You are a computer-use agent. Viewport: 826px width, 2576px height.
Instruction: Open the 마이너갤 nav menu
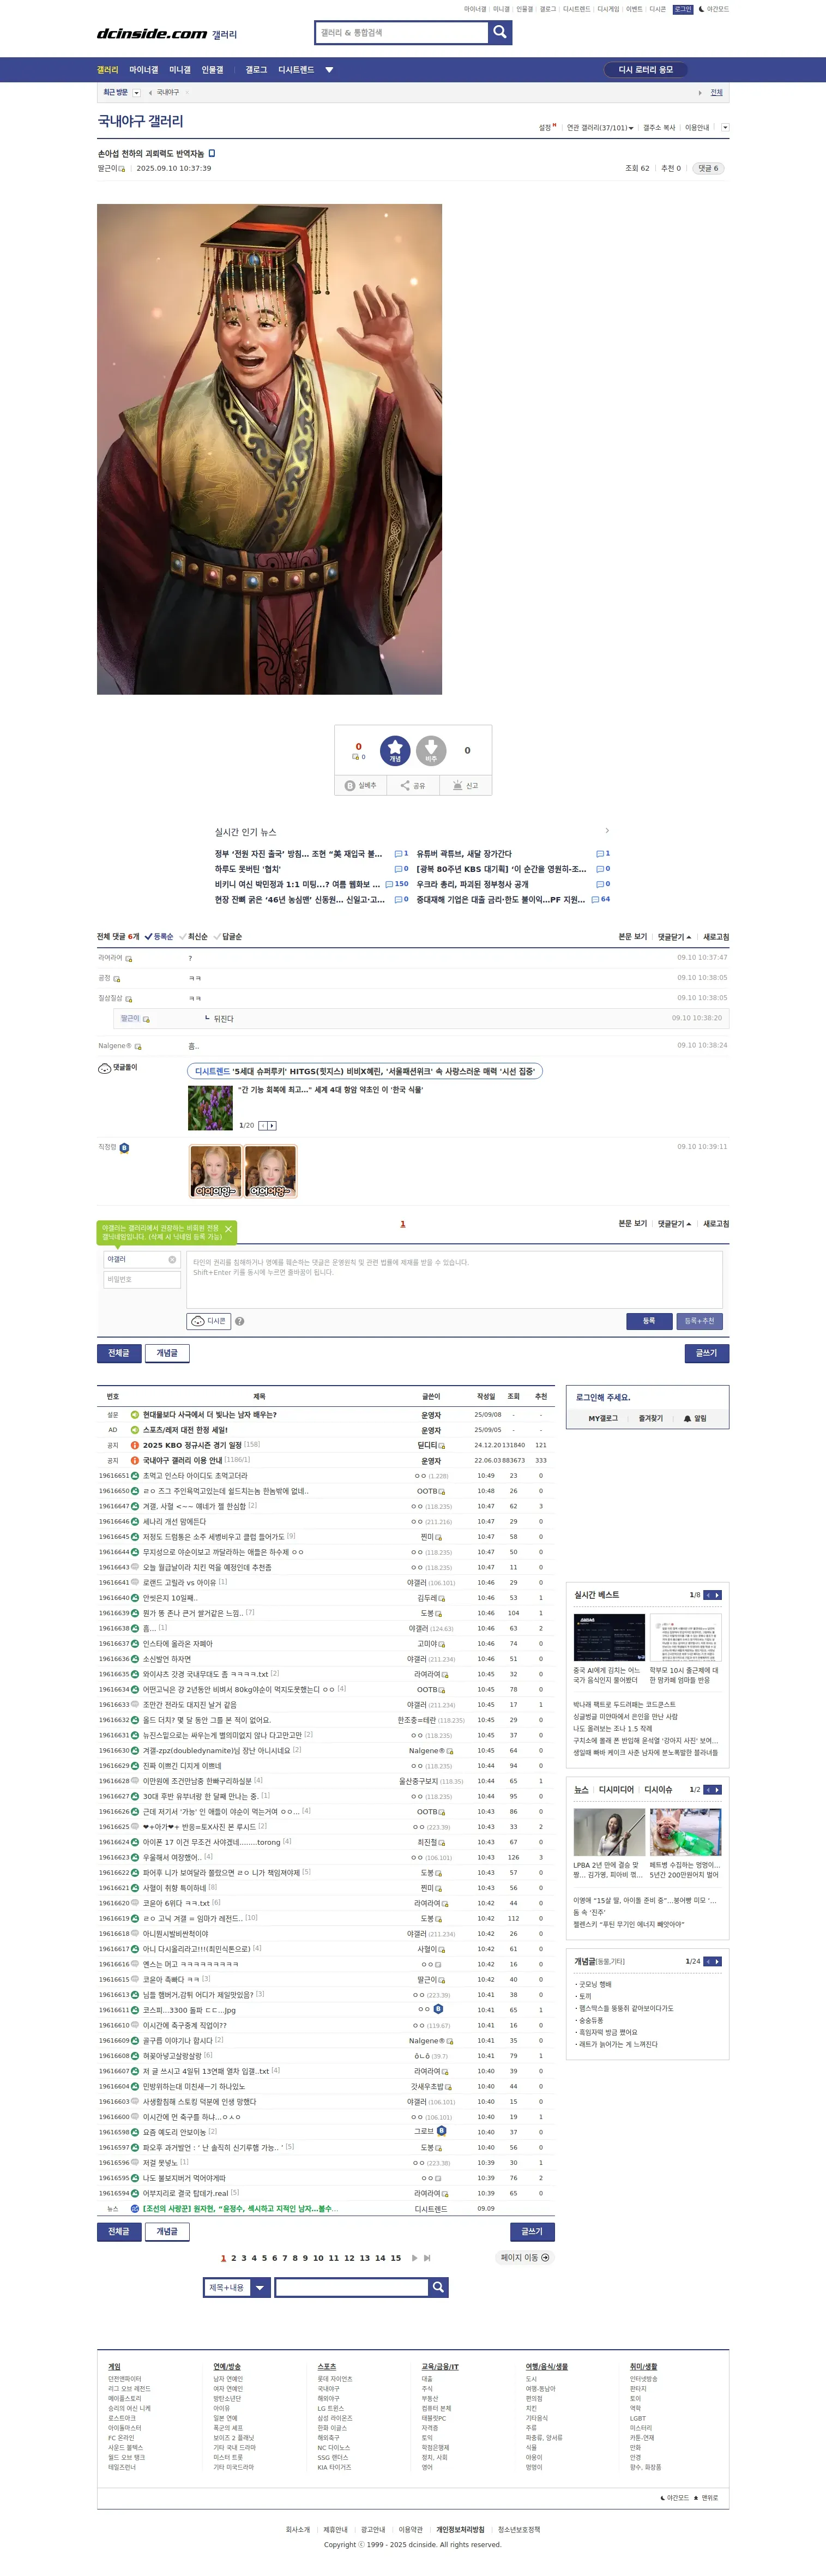click(x=144, y=70)
